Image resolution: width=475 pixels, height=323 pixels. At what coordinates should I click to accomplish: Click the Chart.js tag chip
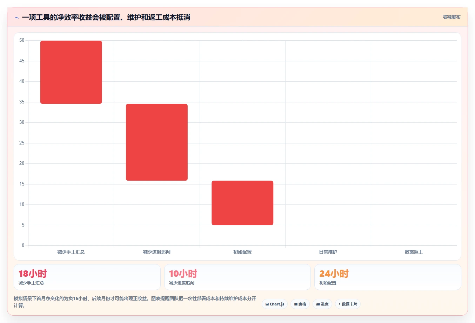[x=275, y=304]
